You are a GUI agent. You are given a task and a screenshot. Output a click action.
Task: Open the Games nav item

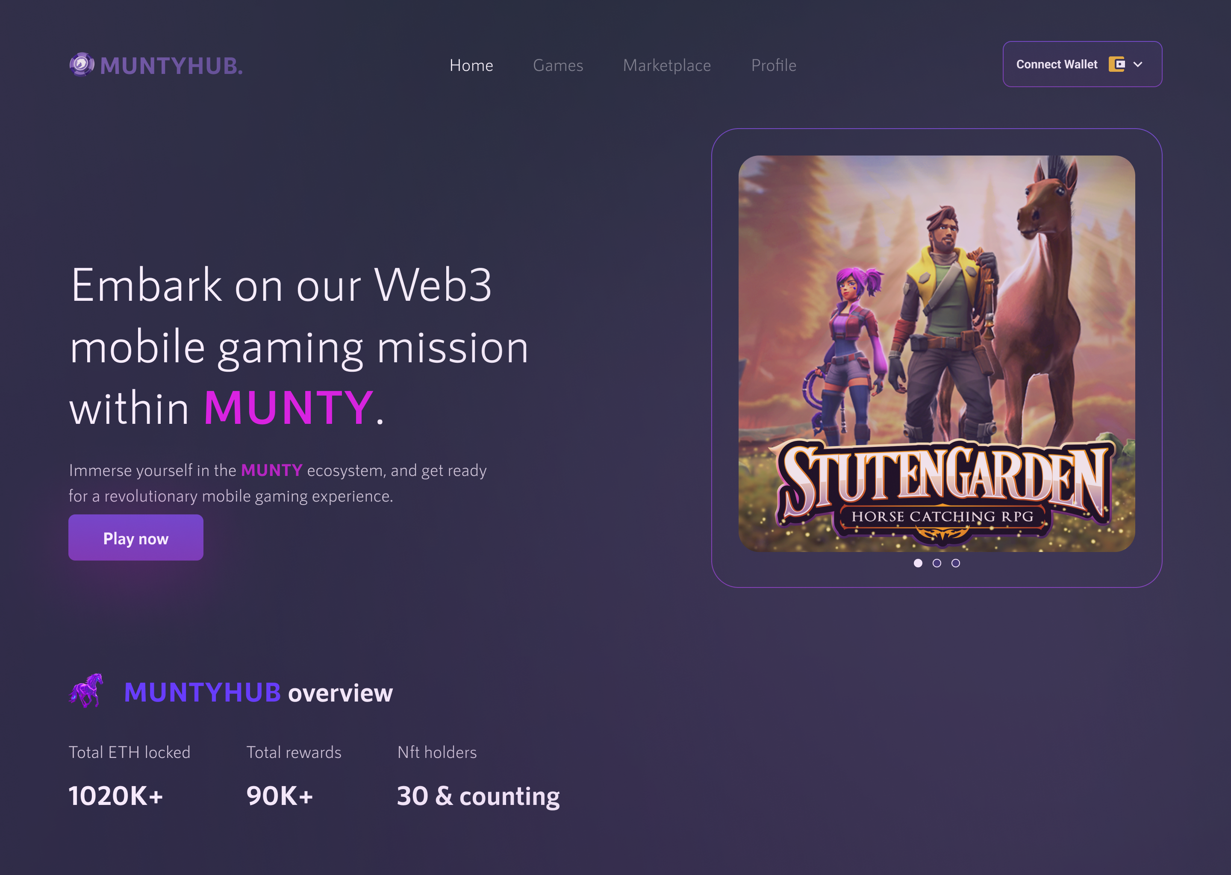[558, 65]
